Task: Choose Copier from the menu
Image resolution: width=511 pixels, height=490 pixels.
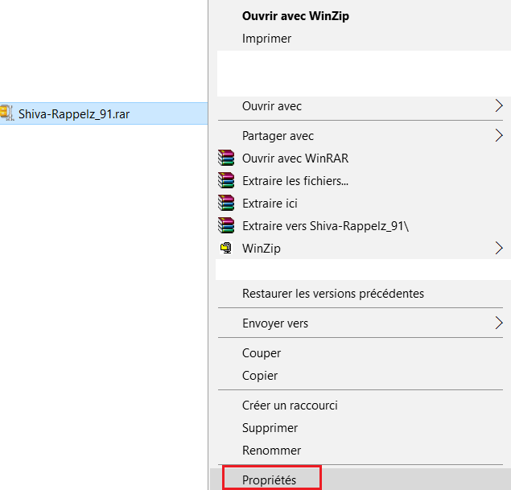Action: pyautogui.click(x=260, y=376)
